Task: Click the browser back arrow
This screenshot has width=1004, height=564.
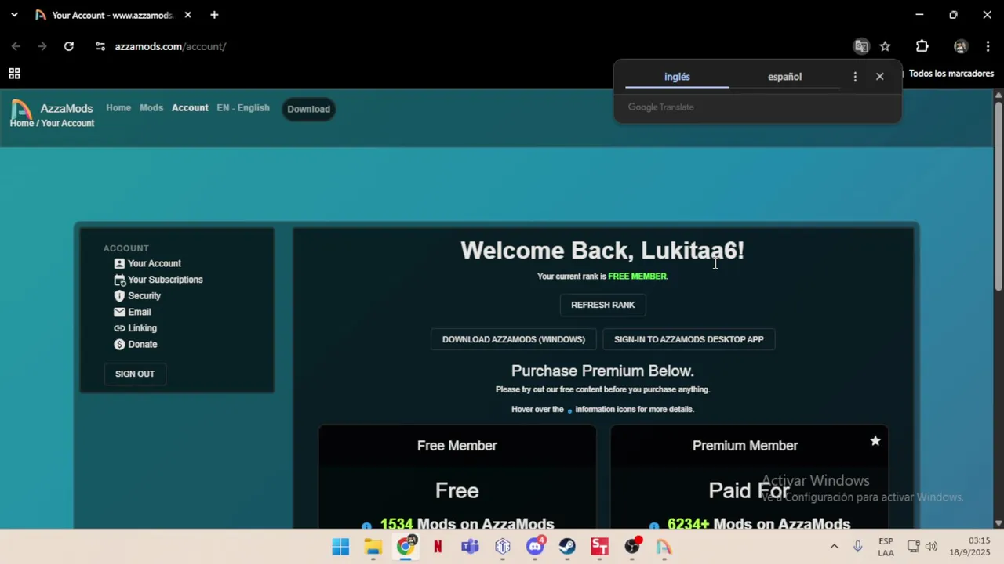Action: point(16,46)
